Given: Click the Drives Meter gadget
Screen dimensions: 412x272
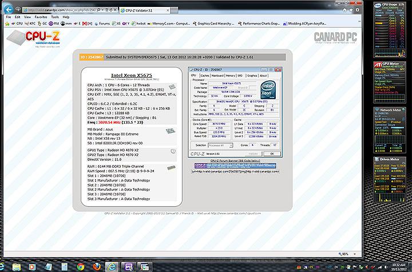Looking at the screenshot, I should [x=390, y=179].
